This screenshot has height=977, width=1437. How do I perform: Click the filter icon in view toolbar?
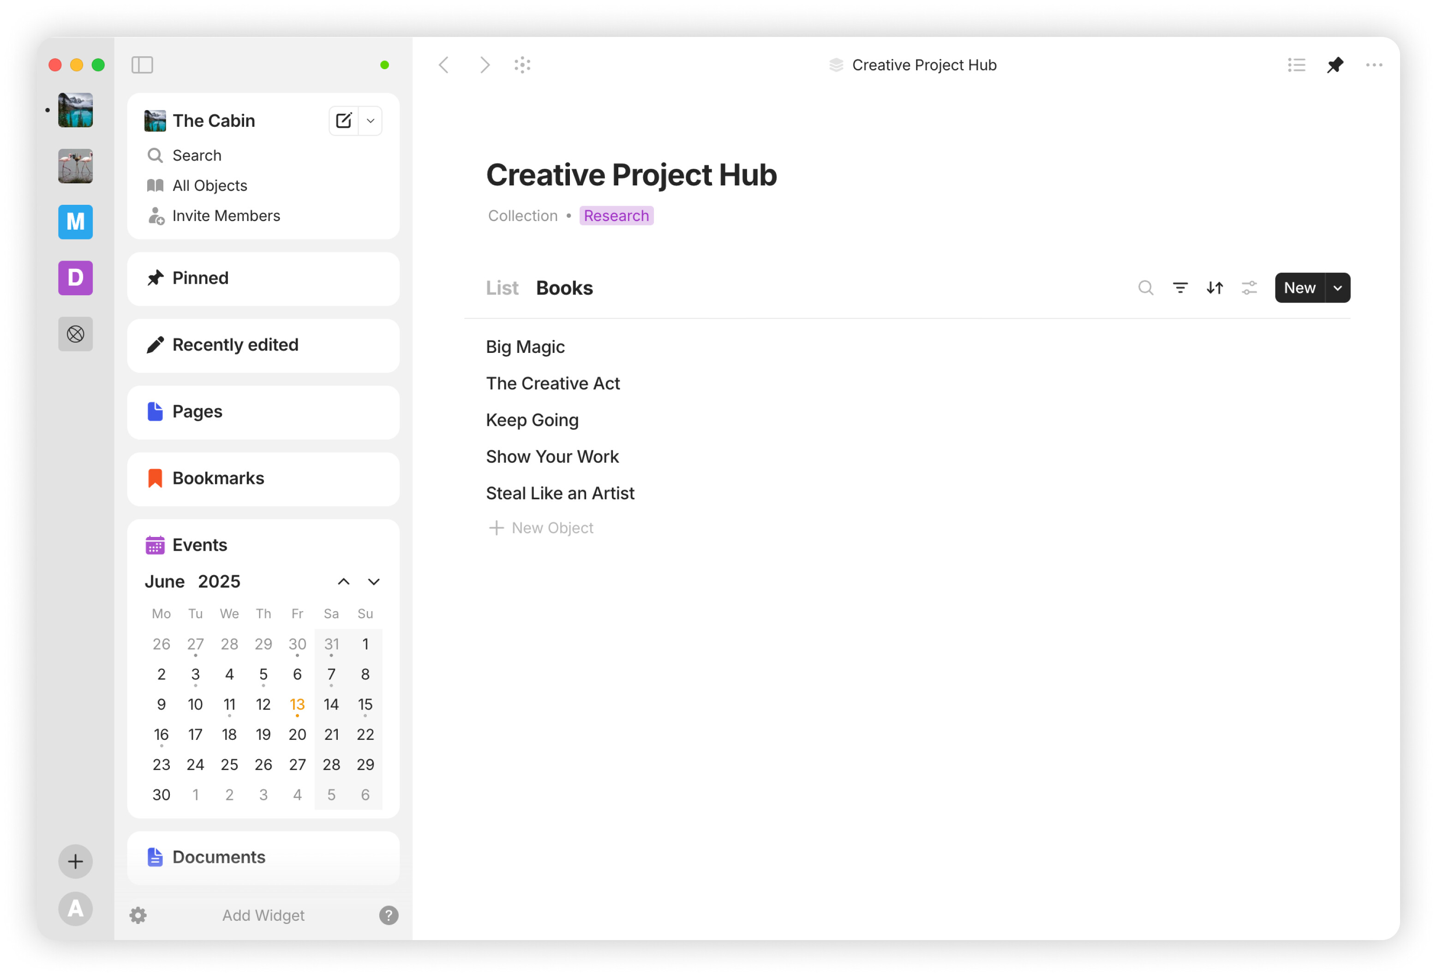pyautogui.click(x=1180, y=288)
